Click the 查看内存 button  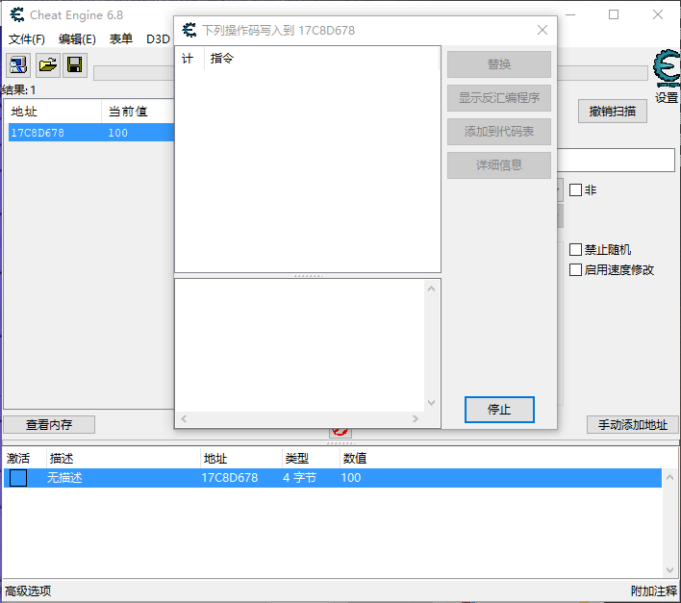[x=49, y=424]
